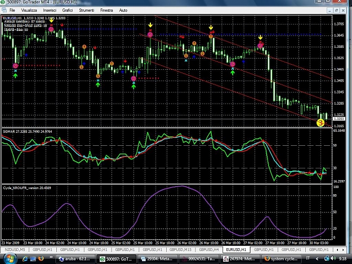
Task: Select the Cycle_KROUFR_version indicator label
Action: (27, 188)
